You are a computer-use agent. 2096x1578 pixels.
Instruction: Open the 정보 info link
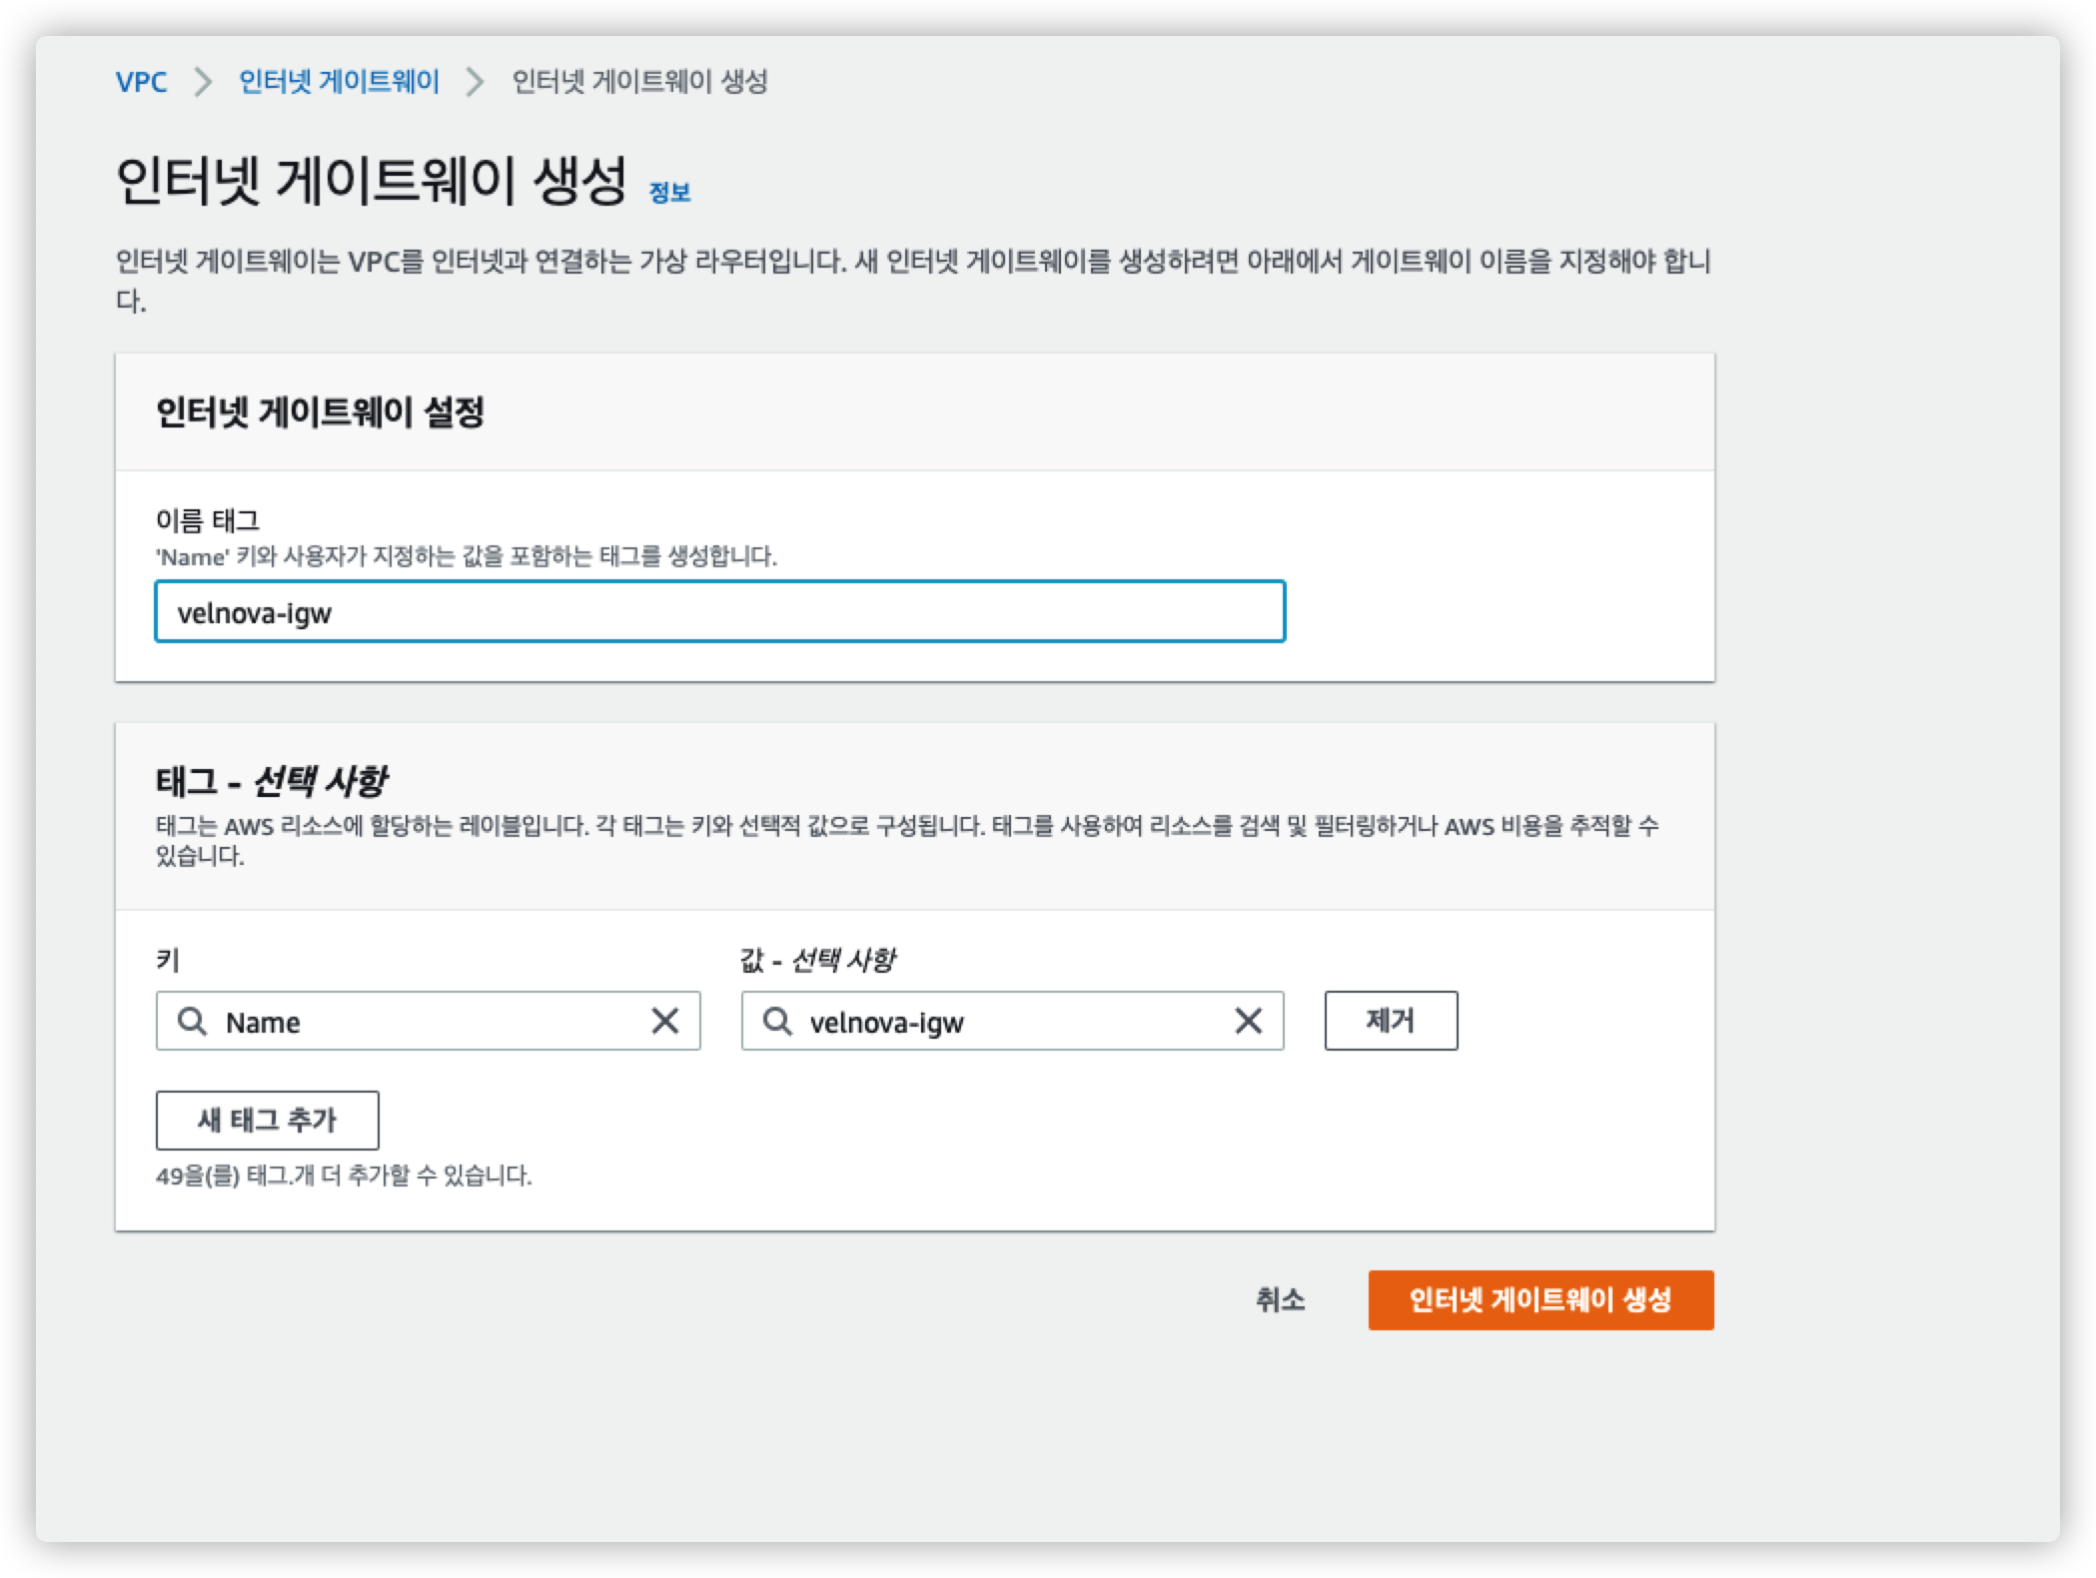click(x=669, y=192)
